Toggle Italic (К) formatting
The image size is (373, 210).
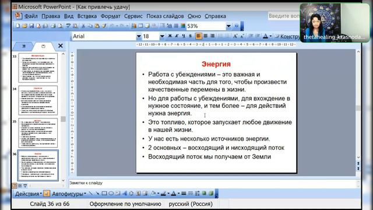pos(177,36)
